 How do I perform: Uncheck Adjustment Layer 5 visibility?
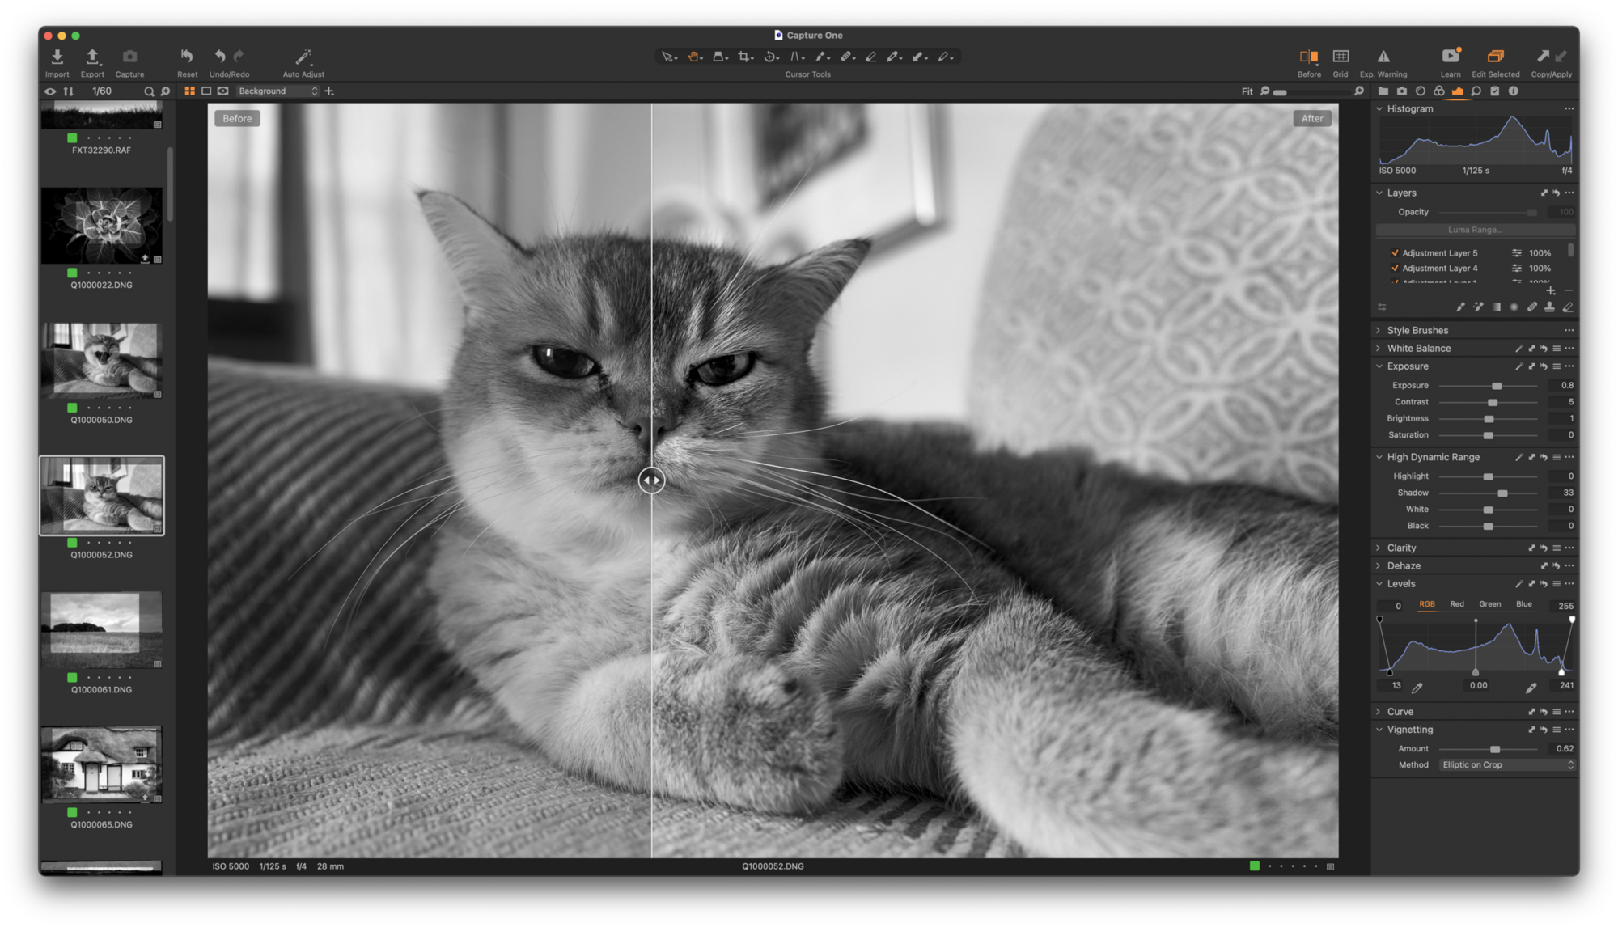1395,253
